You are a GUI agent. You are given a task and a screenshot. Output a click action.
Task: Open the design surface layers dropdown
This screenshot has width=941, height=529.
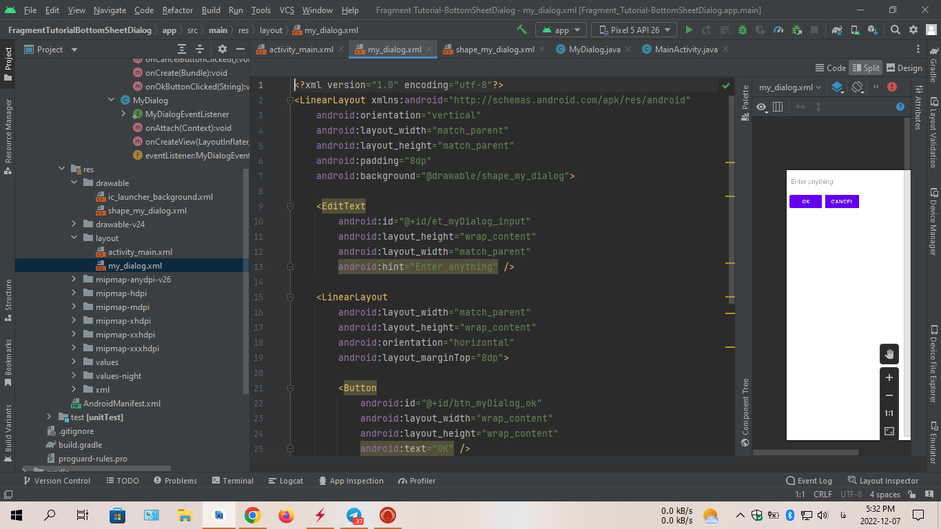[838, 87]
